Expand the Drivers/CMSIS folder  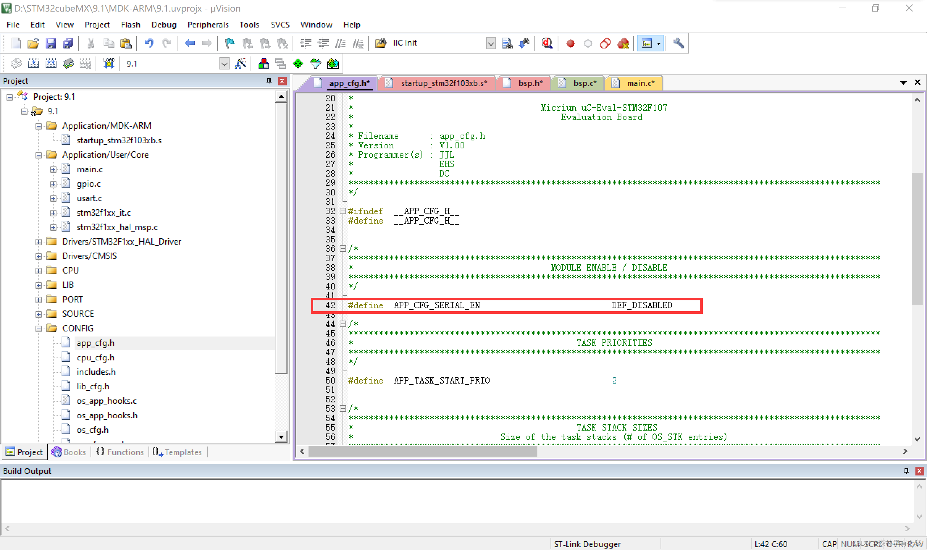click(x=38, y=256)
